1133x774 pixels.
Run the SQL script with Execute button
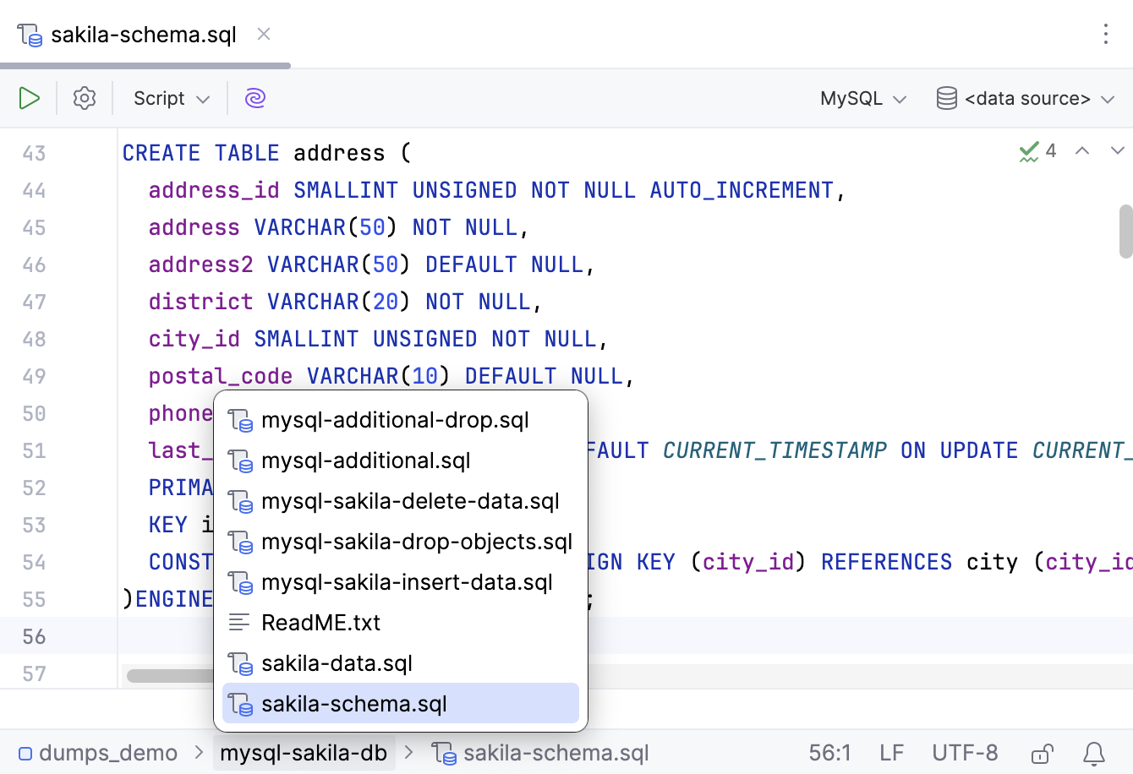[x=30, y=98]
